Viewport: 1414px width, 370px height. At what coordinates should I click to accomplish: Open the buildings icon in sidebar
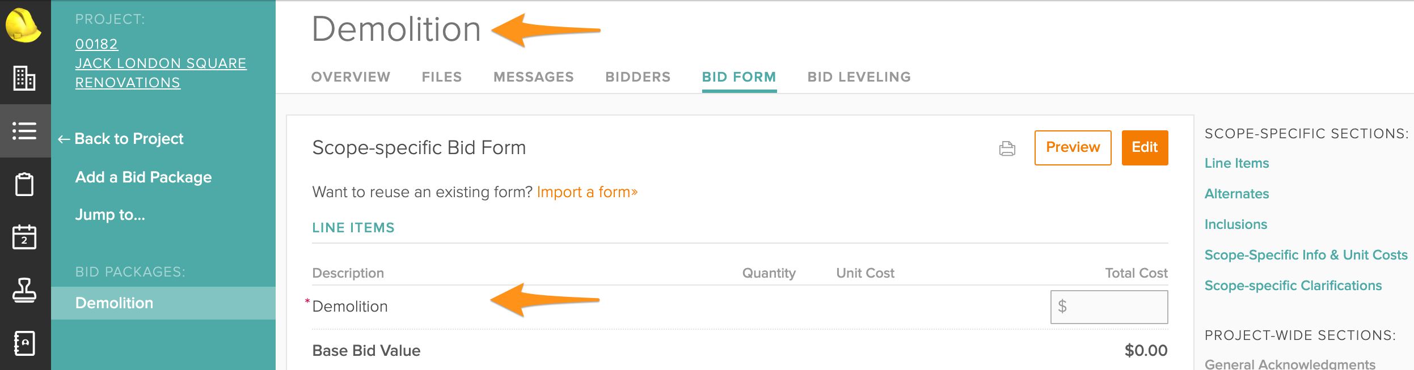click(x=24, y=78)
